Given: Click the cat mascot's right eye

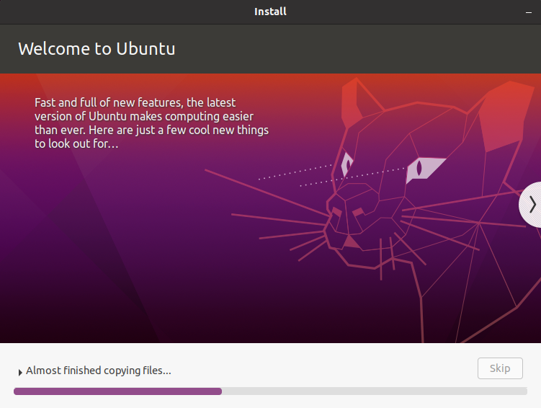Looking at the screenshot, I should pyautogui.click(x=420, y=170).
